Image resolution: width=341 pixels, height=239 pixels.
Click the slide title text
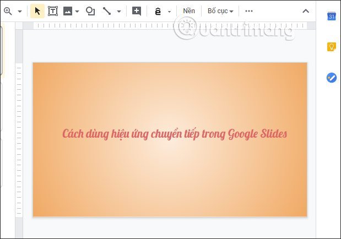(175, 134)
